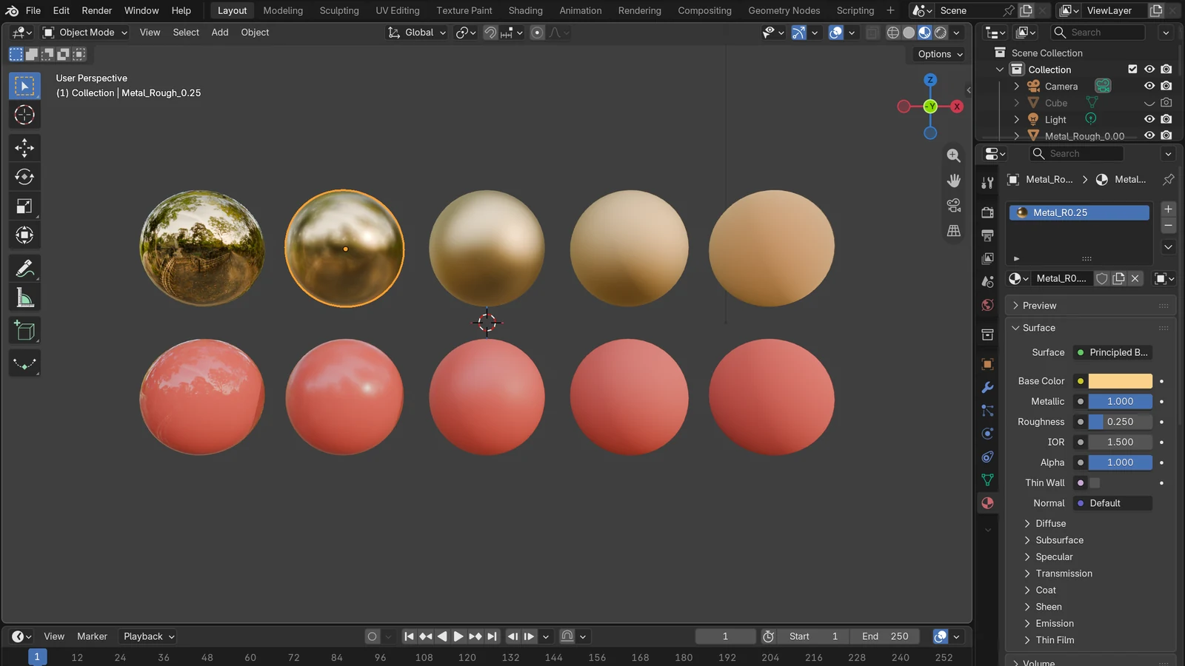Open the Modifiers properties tab
Viewport: 1185px width, 666px height.
(x=987, y=387)
